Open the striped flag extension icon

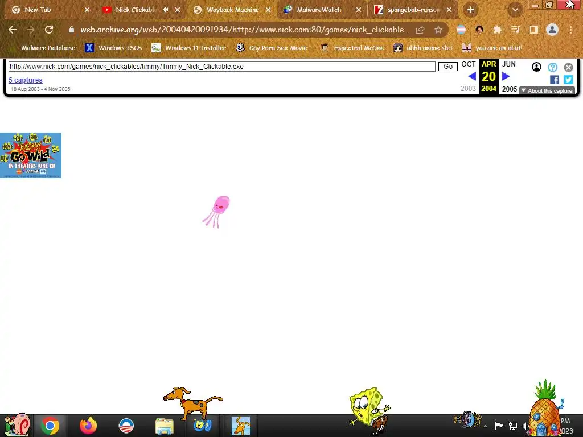pyautogui.click(x=461, y=30)
